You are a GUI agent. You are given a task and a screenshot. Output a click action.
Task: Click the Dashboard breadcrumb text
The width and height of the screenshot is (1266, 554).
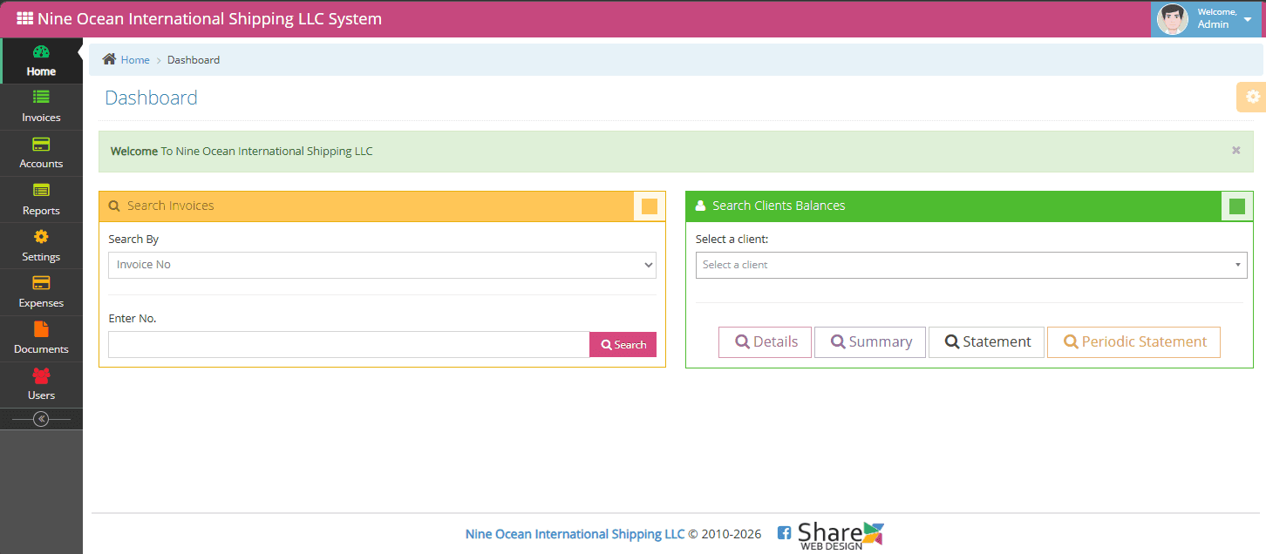(194, 60)
